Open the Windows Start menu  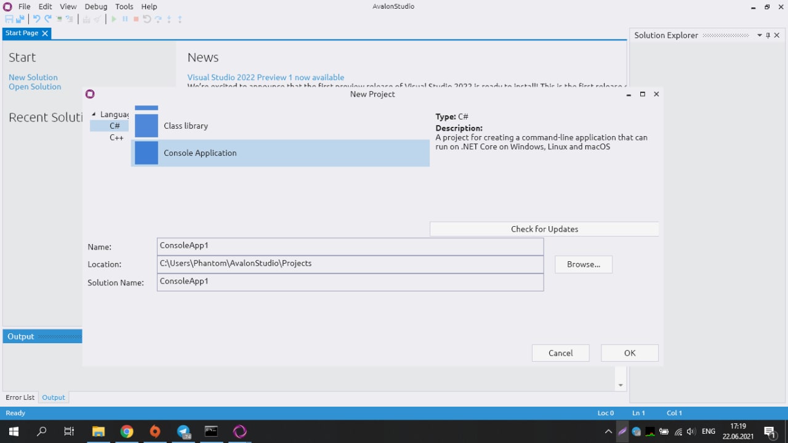click(14, 431)
